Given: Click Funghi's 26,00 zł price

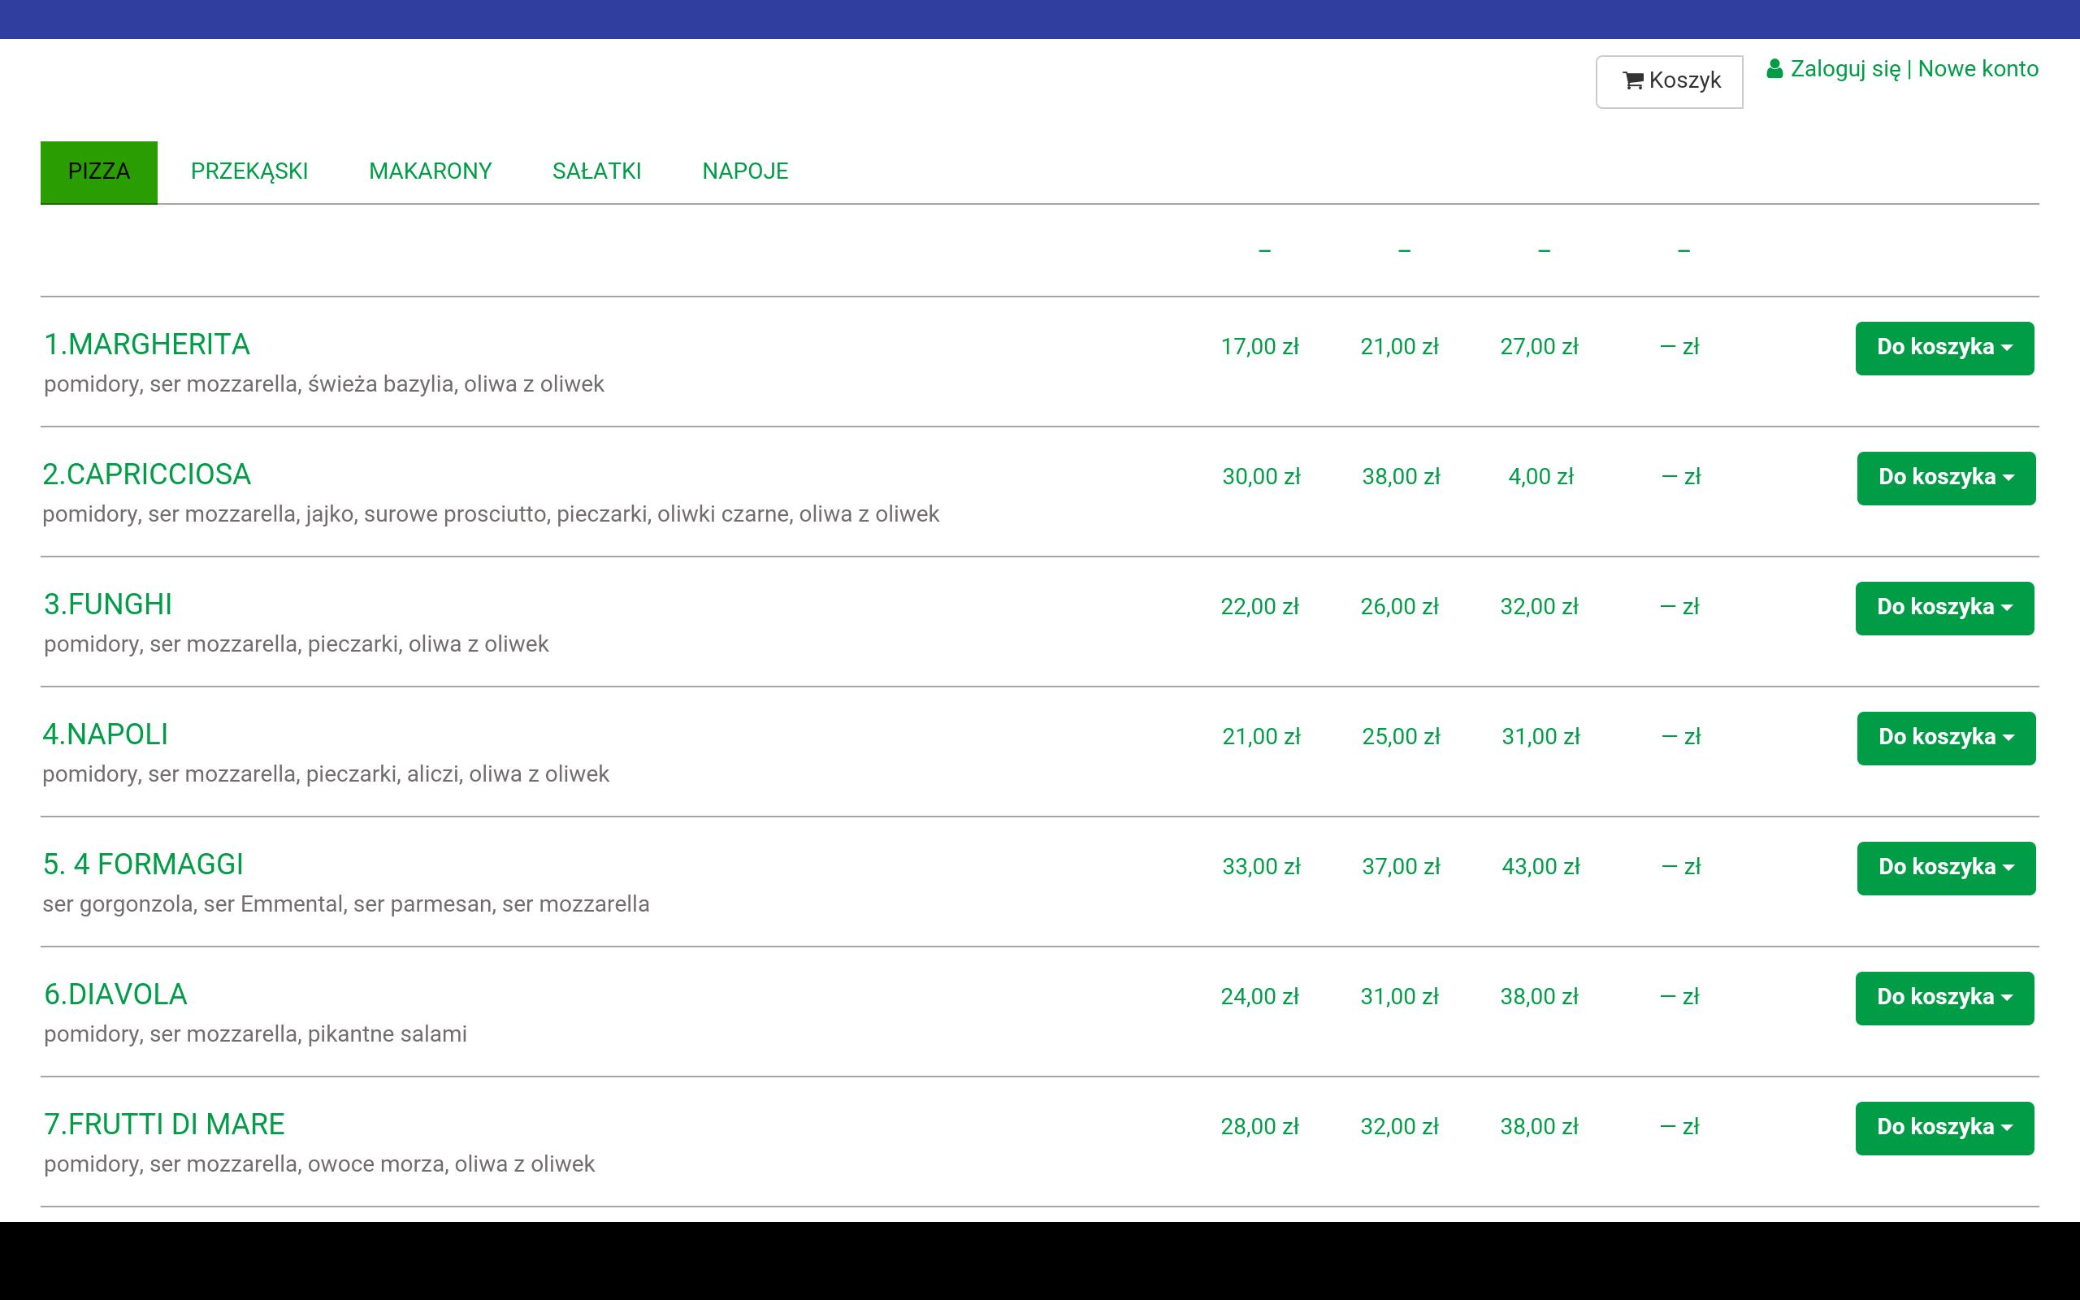Looking at the screenshot, I should 1399,606.
